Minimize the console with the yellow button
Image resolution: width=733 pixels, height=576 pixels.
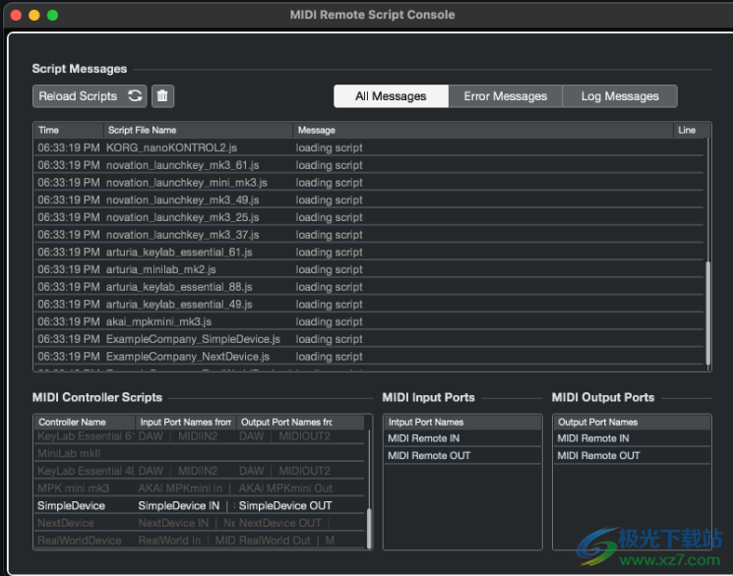pyautogui.click(x=34, y=15)
